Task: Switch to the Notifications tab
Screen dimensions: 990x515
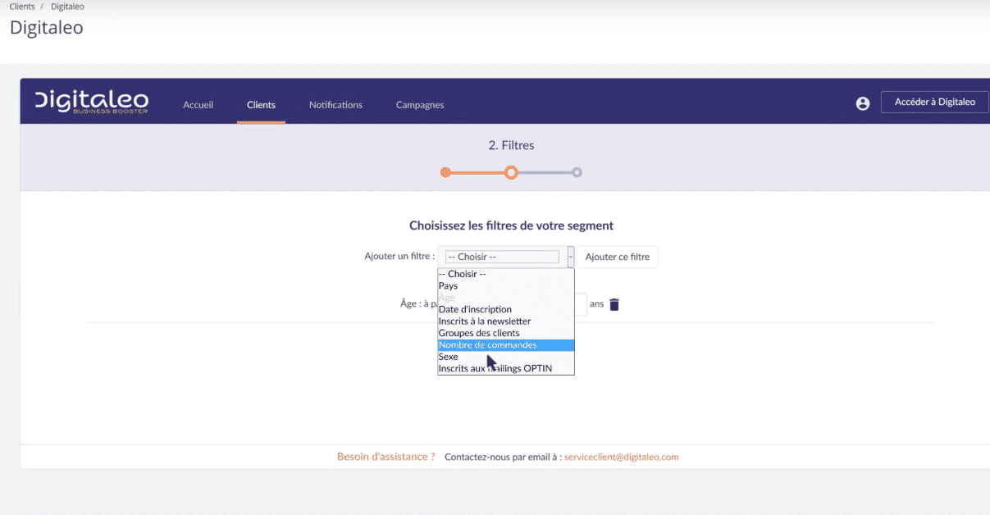Action: 335,105
